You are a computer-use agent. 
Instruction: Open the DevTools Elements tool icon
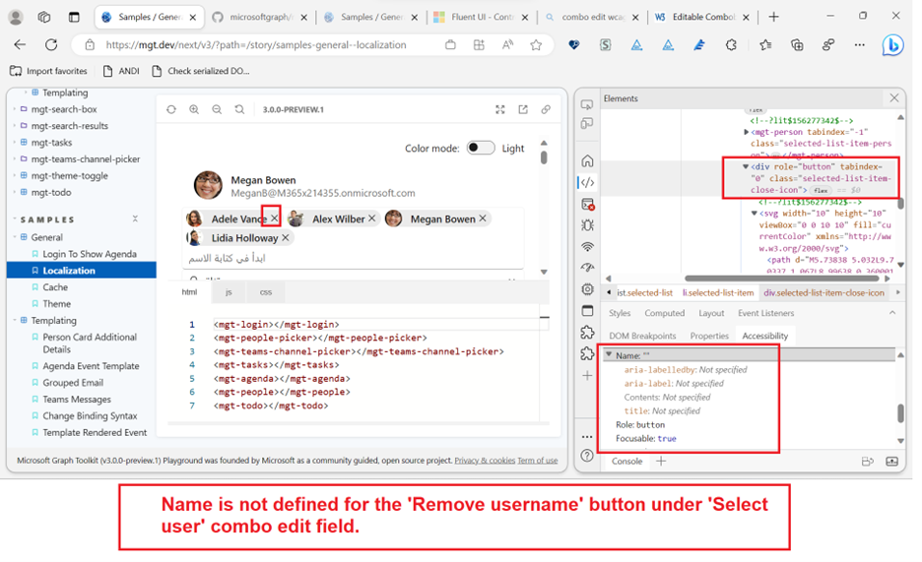pos(587,182)
